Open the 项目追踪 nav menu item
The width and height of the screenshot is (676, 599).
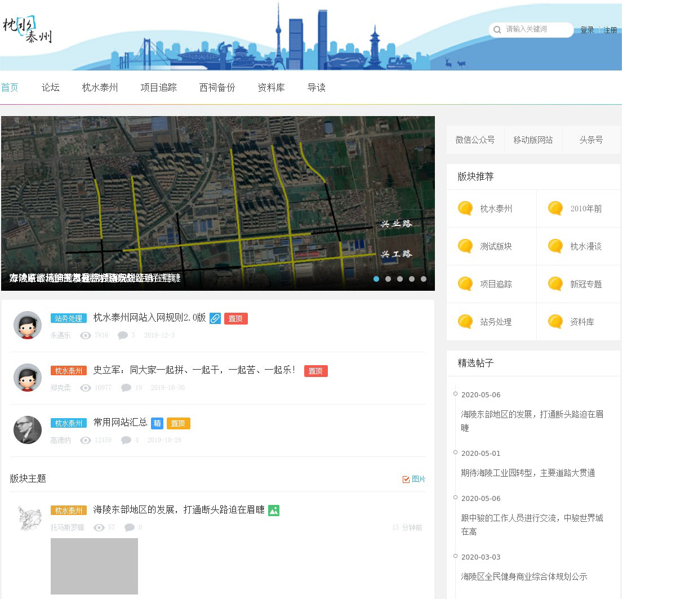click(158, 87)
